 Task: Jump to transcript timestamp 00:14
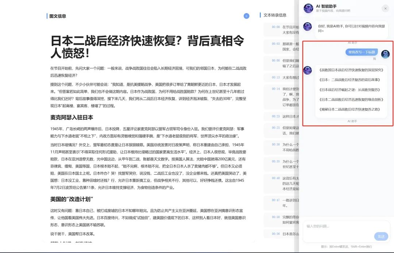click(x=276, y=89)
